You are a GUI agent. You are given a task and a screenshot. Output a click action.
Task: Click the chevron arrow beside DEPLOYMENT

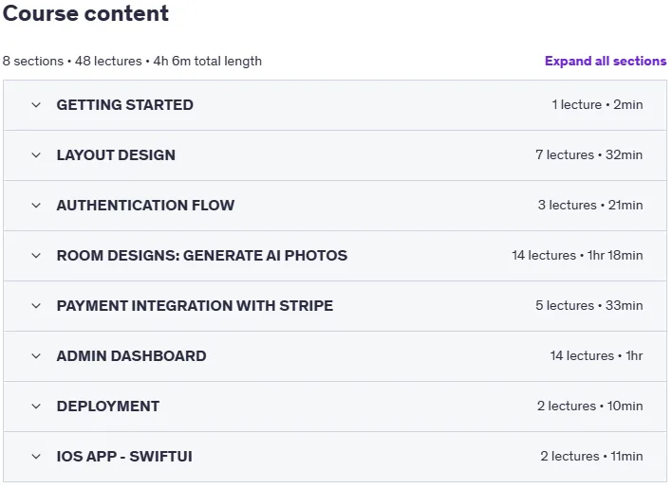click(x=36, y=406)
